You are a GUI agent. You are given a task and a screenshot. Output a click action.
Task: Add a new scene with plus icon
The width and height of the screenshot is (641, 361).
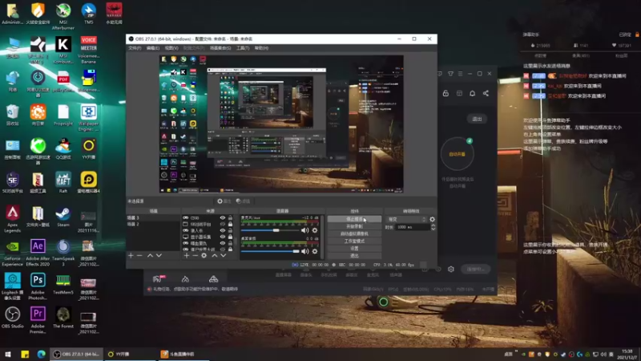coord(131,255)
